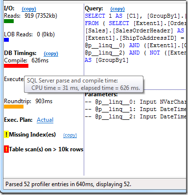Image resolution: width=188 pixels, height=195 pixels.
Task: Select the LOB Reads: 0 (0kb) text
Action: (x=29, y=34)
